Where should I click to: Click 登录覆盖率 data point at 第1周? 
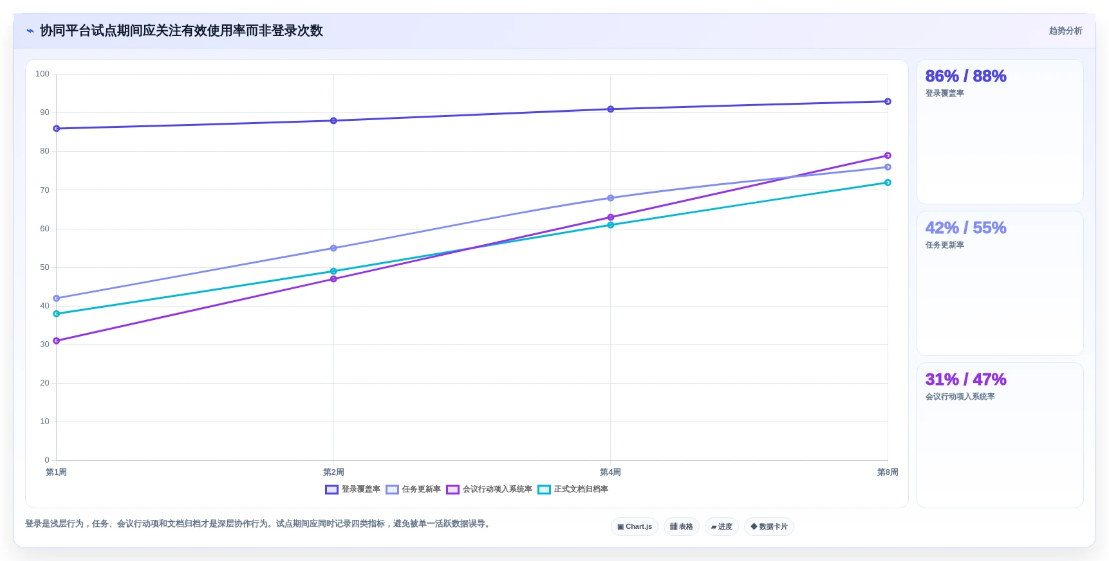(57, 129)
